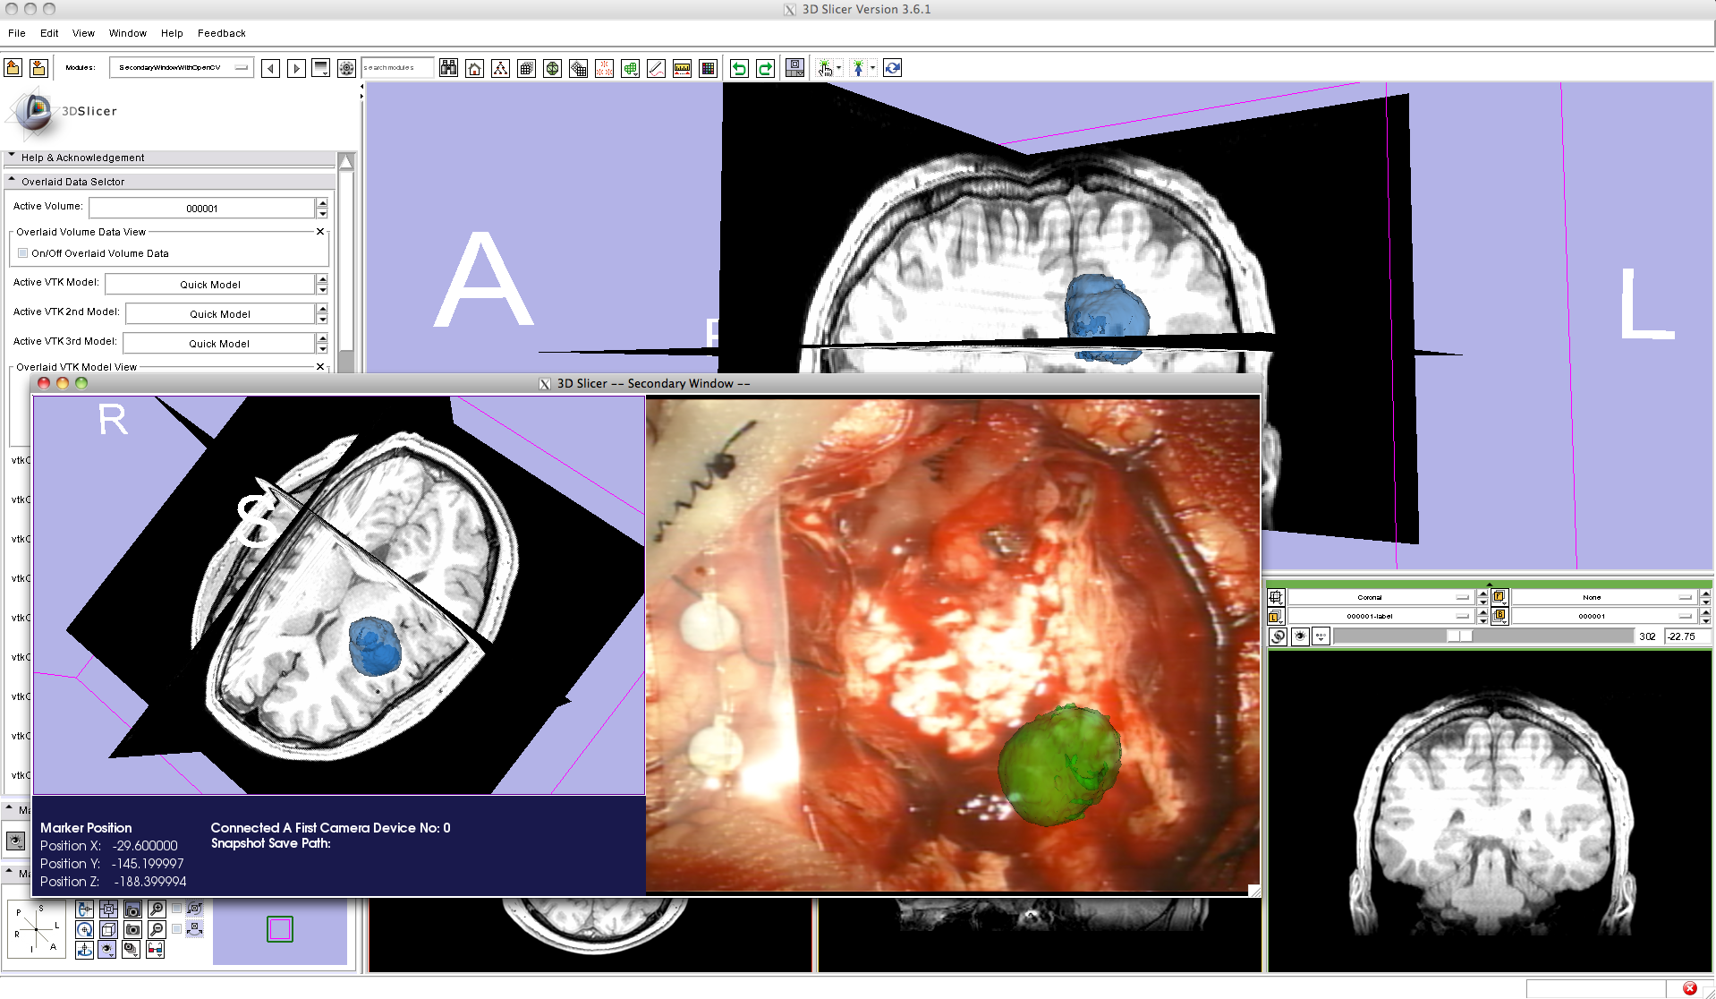Image resolution: width=1716 pixels, height=999 pixels.
Task: Click the Home module icon in toolbar
Action: 474,68
